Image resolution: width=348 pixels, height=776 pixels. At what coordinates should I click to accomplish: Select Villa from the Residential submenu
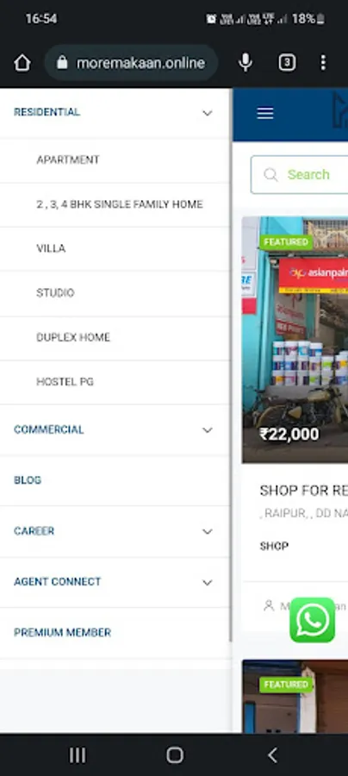pos(115,248)
